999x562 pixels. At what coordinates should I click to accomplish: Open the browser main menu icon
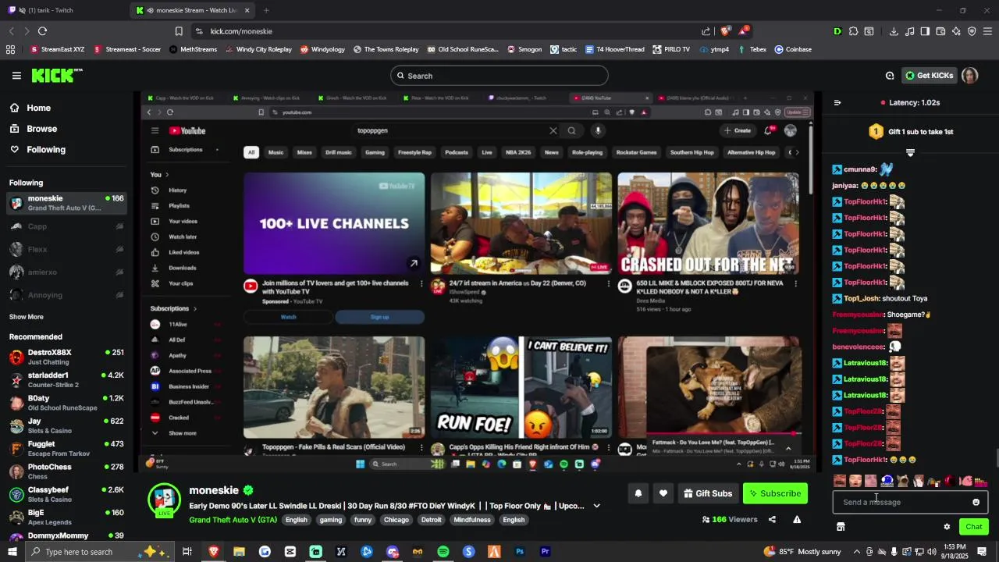click(987, 31)
